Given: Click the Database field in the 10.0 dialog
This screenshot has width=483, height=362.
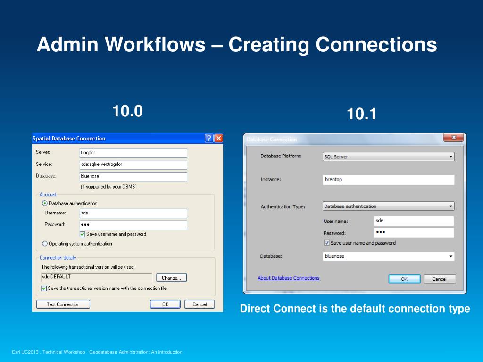Looking at the screenshot, I should click(x=133, y=177).
